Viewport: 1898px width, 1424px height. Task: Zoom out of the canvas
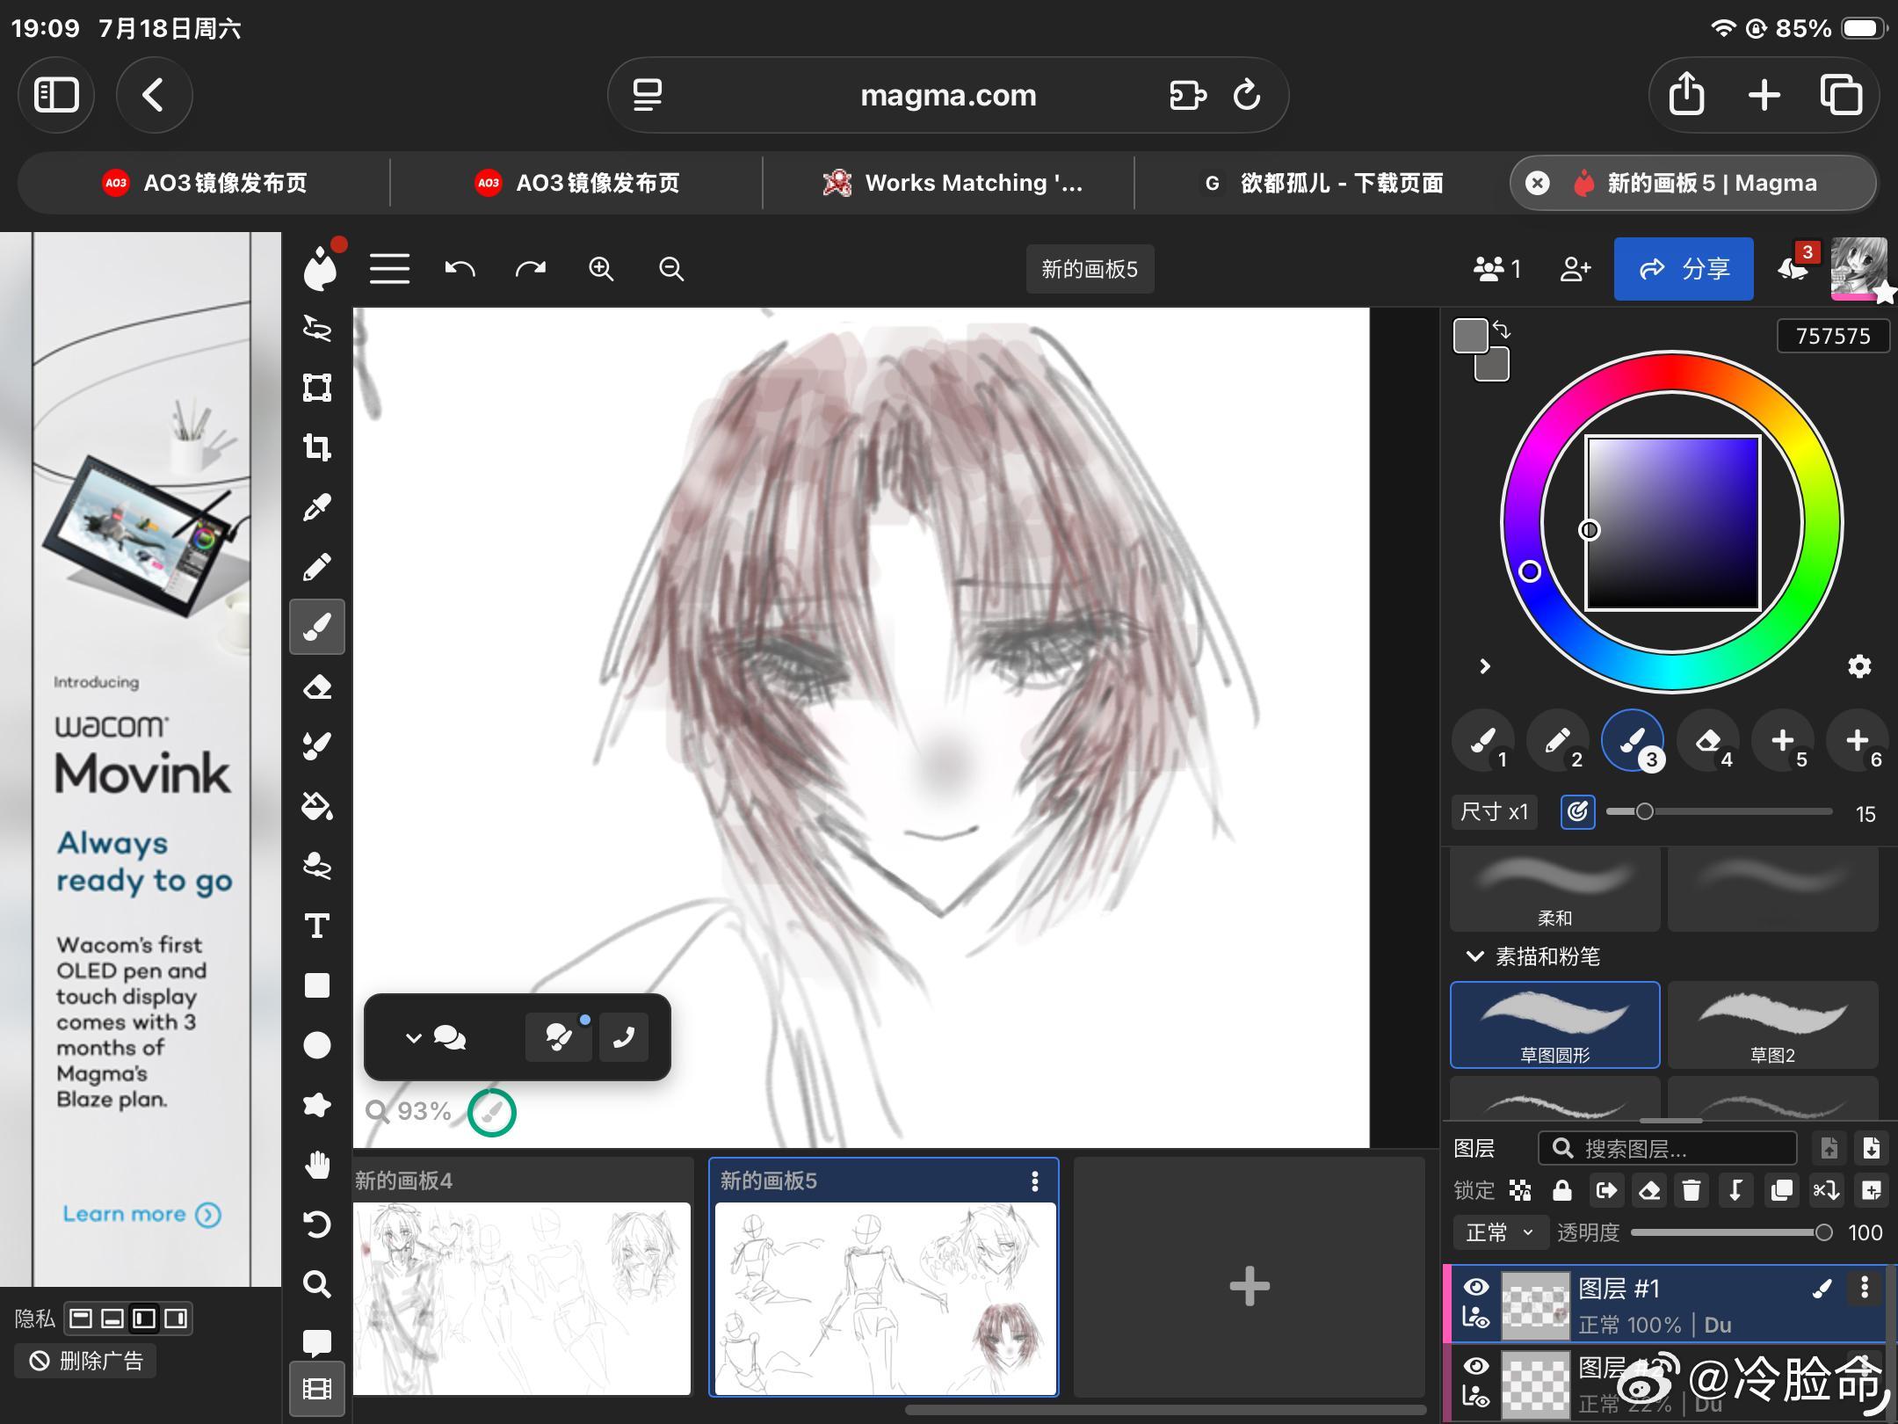(x=671, y=269)
